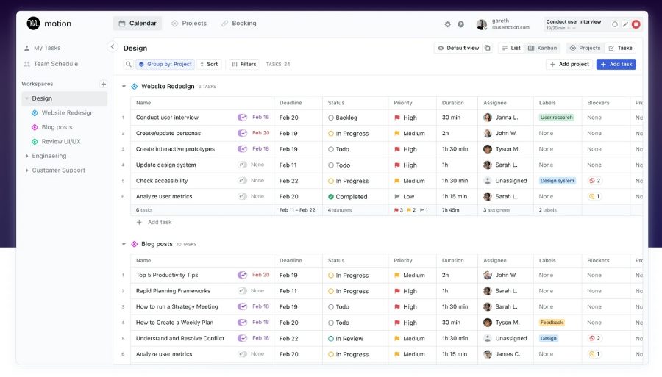The image size is (662, 377).
Task: Toggle In Review status of Understand and Resolve Conflict
Action: 331,339
